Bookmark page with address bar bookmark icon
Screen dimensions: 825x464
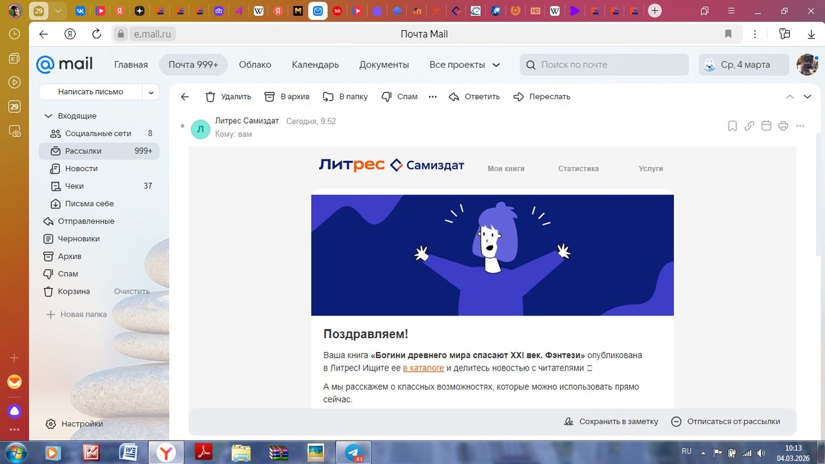point(728,34)
